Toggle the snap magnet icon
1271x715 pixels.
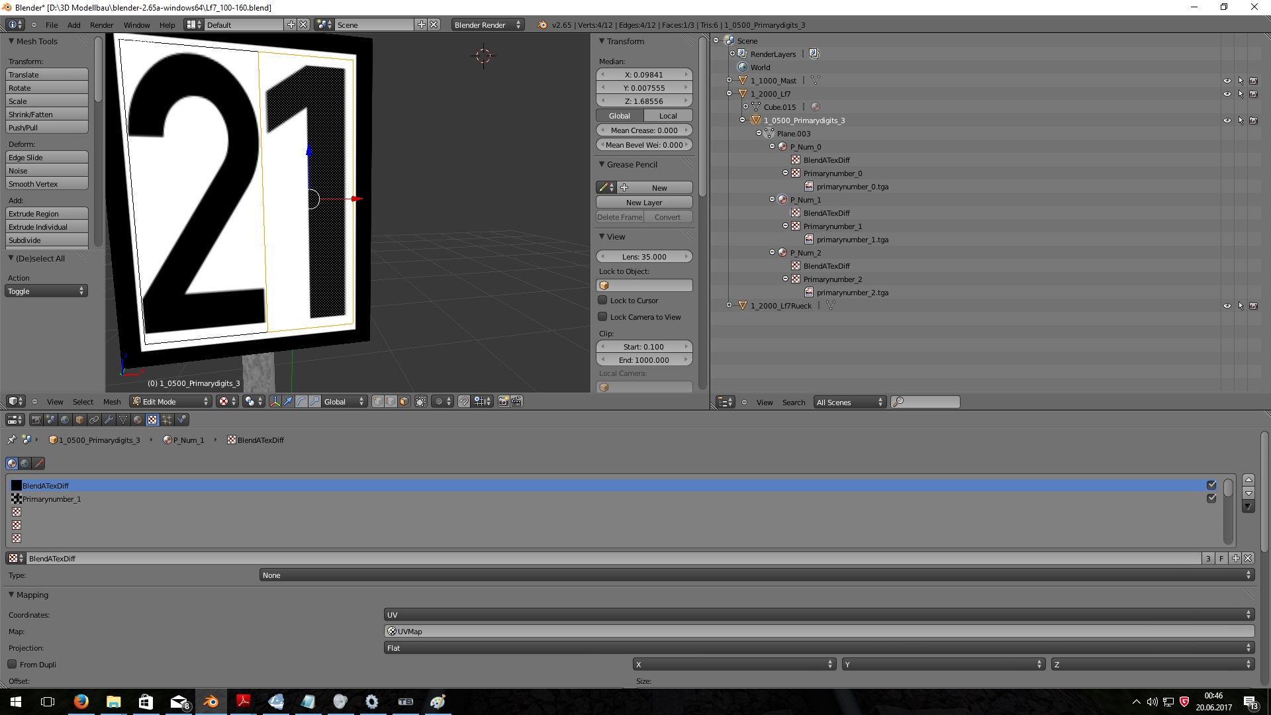coord(464,402)
